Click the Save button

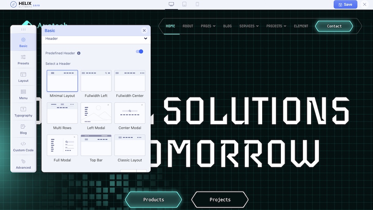(345, 4)
